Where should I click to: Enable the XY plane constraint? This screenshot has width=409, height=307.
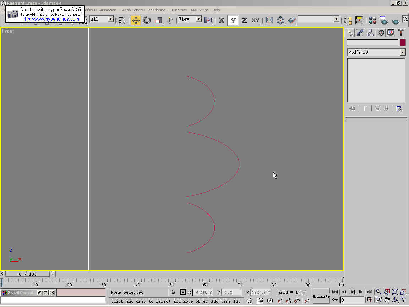[256, 20]
